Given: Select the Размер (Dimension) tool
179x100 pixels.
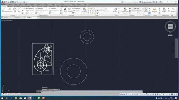Looking at the screenshot, I should coord(70,10).
